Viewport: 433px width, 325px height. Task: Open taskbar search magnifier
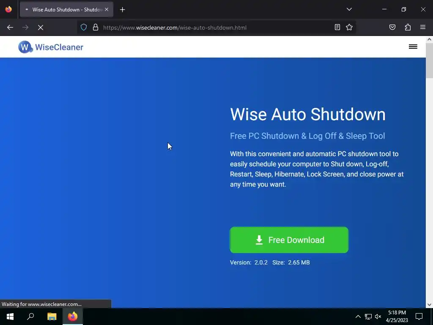point(30,317)
